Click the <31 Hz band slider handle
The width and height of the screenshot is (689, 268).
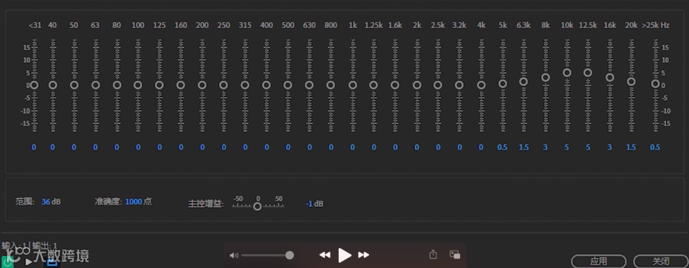34,85
